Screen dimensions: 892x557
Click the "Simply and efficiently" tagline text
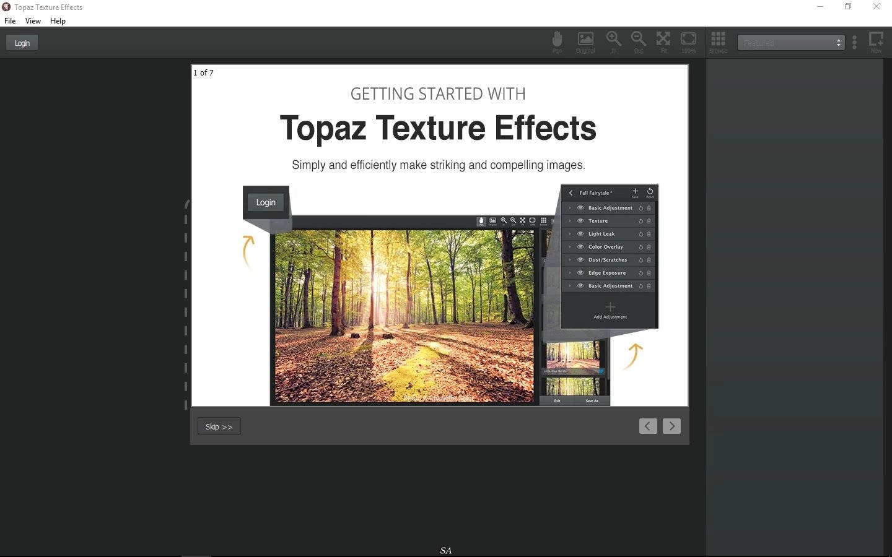(438, 165)
